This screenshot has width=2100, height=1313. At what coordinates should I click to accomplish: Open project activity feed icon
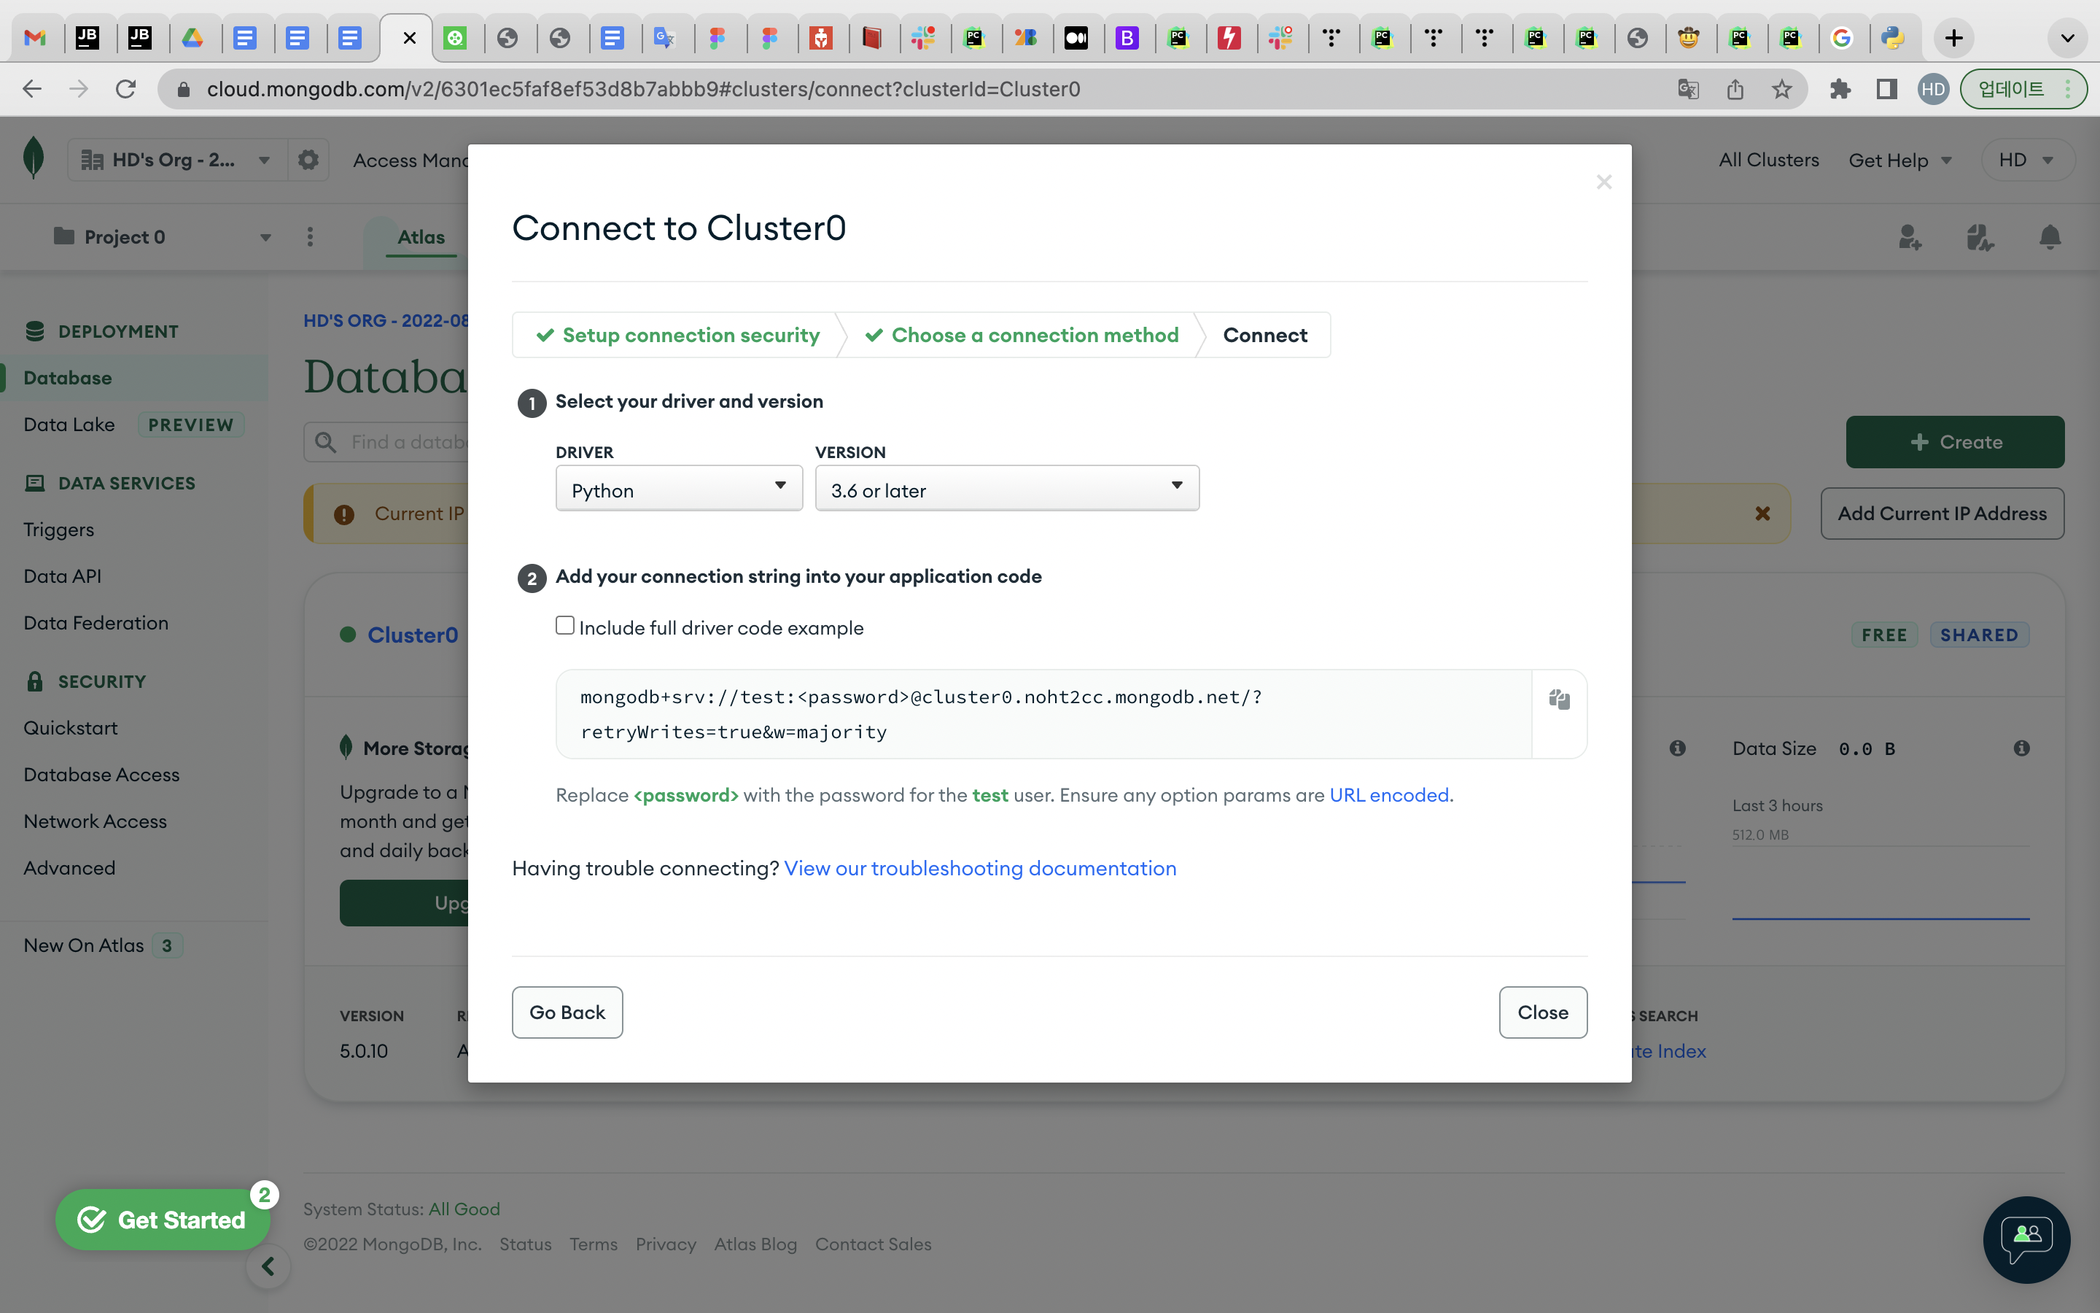click(1980, 237)
